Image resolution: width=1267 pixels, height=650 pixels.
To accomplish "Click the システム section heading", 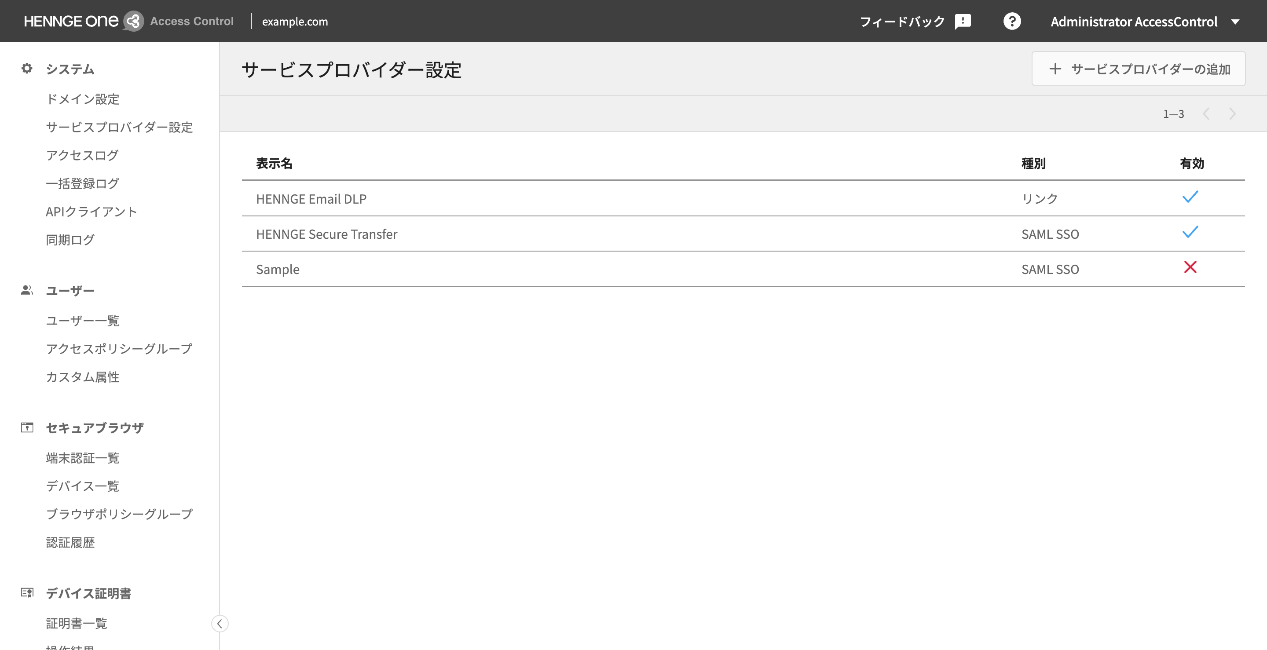I will point(70,69).
